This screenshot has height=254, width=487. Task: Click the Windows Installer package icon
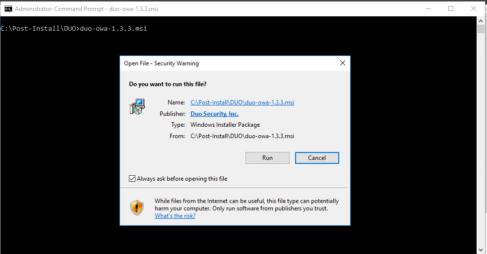(x=137, y=106)
